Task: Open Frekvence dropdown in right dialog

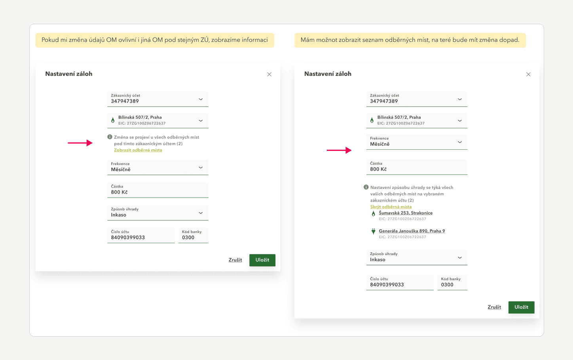Action: (417, 142)
